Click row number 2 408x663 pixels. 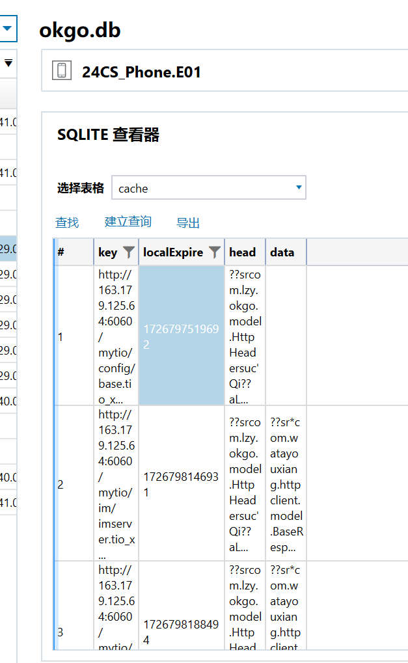pyautogui.click(x=61, y=485)
